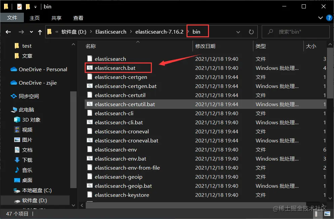Select the elasticsearch-cli file icon
Image resolution: width=334 pixels, height=219 pixels.
click(x=90, y=113)
